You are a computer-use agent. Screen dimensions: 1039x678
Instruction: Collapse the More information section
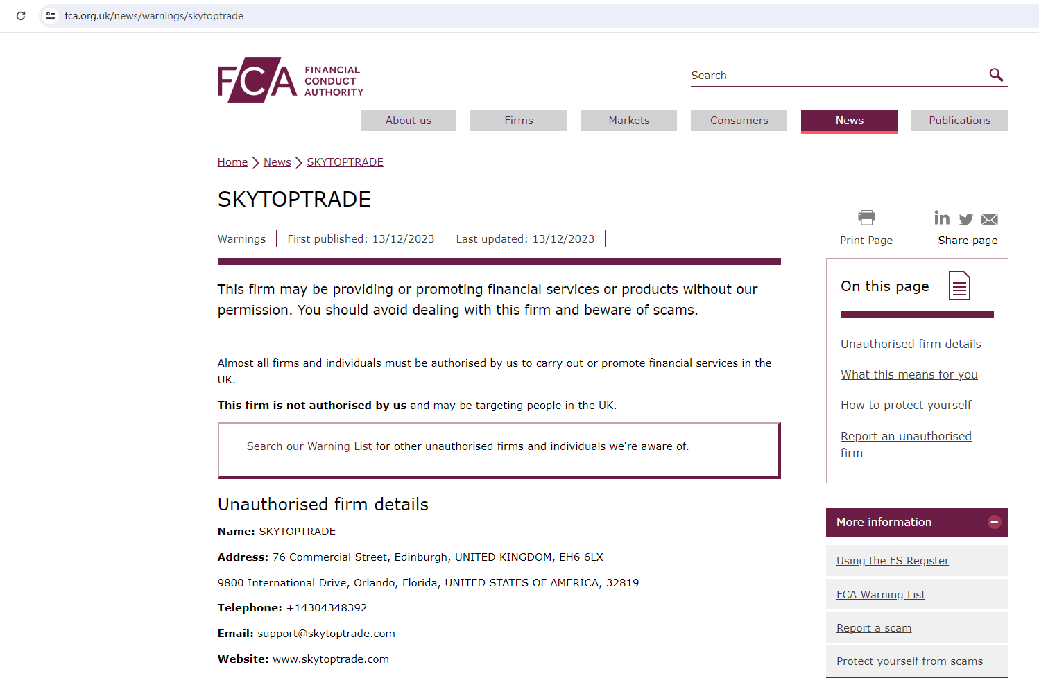coord(994,522)
